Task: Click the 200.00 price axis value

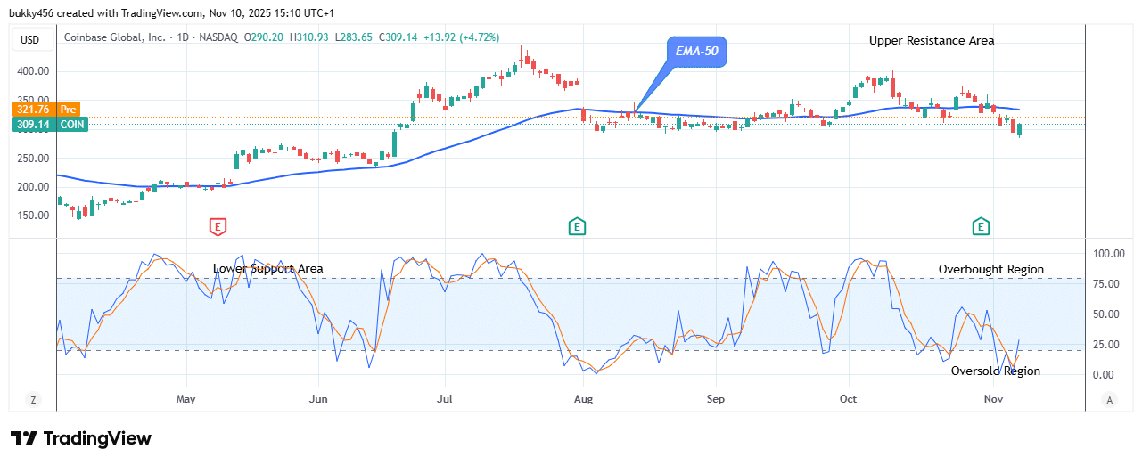Action: [33, 187]
